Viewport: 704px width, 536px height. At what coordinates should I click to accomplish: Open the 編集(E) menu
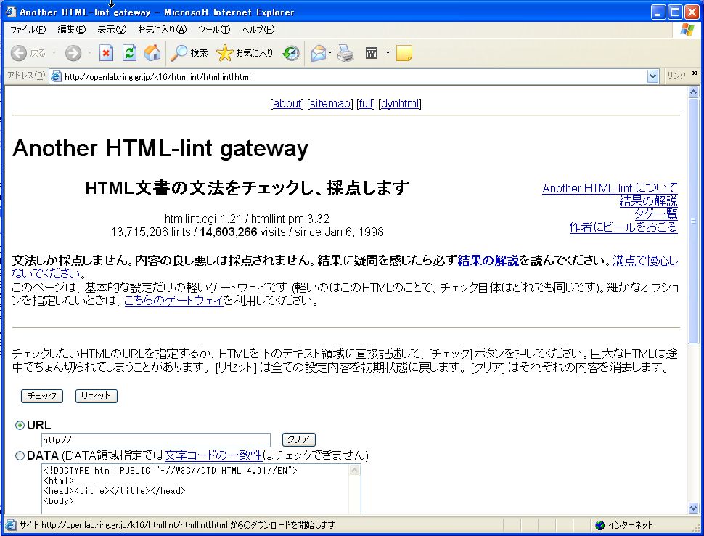pos(72,30)
